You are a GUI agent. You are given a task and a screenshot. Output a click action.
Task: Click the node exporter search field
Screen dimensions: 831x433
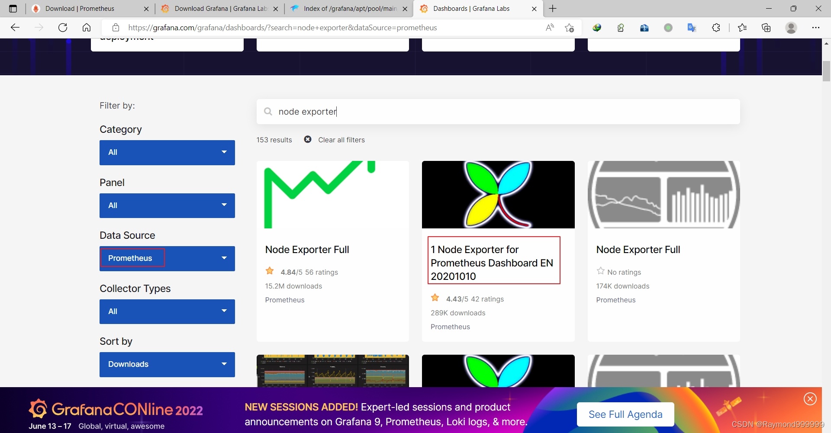tap(498, 112)
